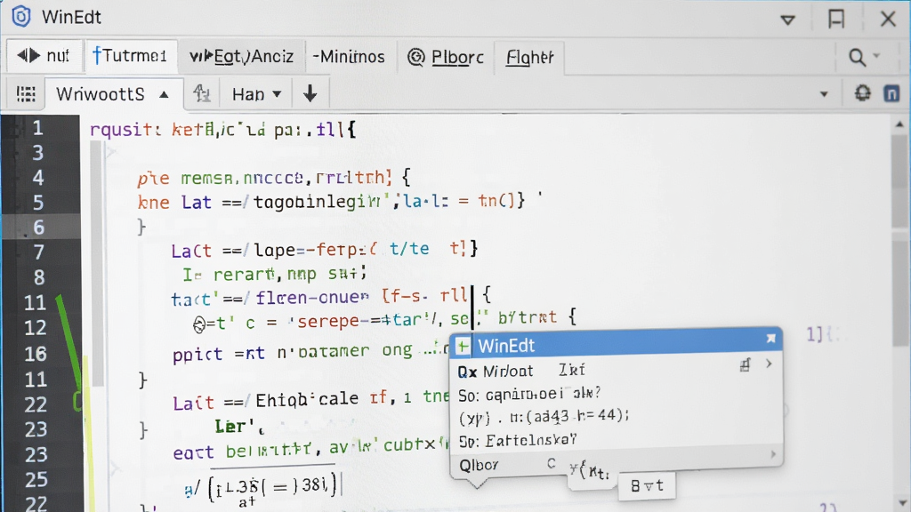Open the Hap dropdown
911x512 pixels.
[x=256, y=94]
